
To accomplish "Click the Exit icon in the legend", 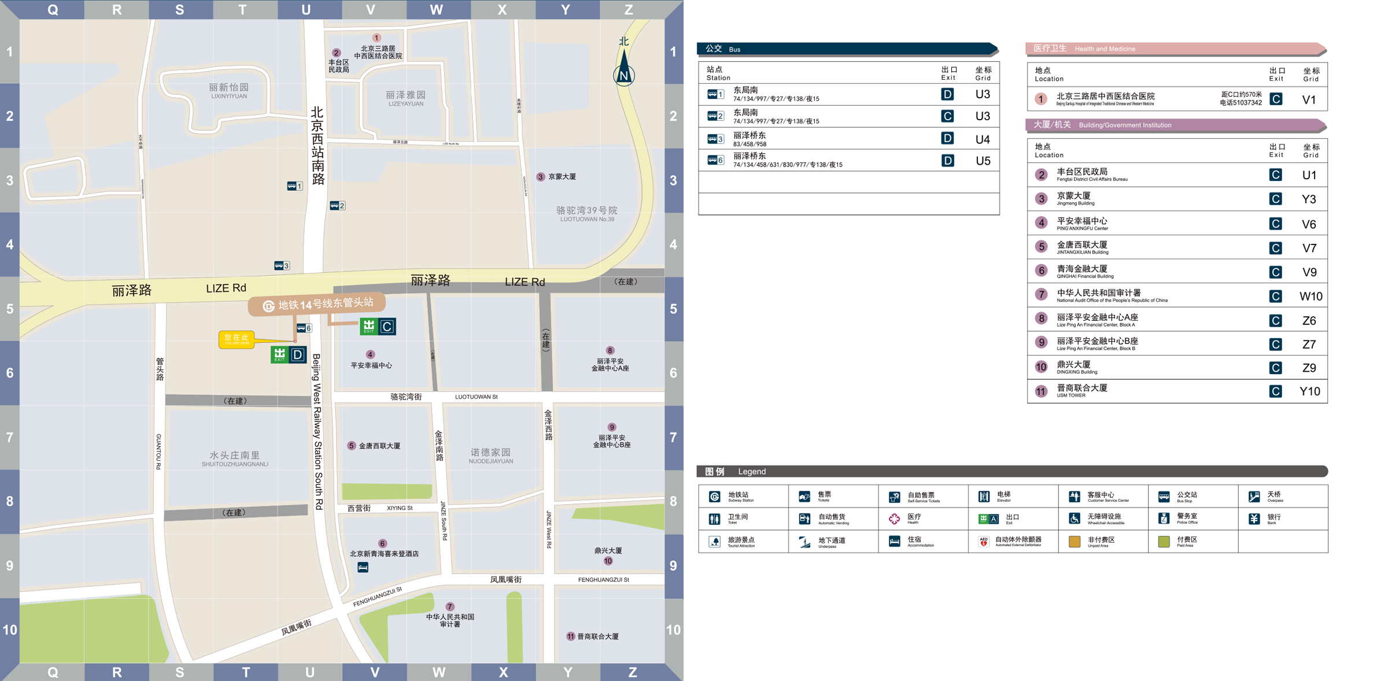I will tap(988, 519).
